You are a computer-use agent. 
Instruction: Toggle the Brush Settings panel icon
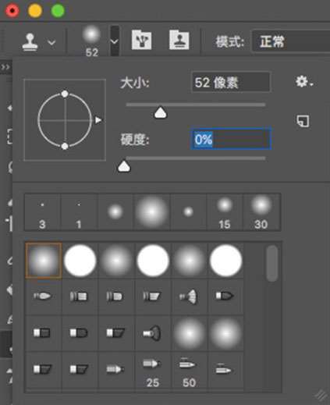coord(142,40)
